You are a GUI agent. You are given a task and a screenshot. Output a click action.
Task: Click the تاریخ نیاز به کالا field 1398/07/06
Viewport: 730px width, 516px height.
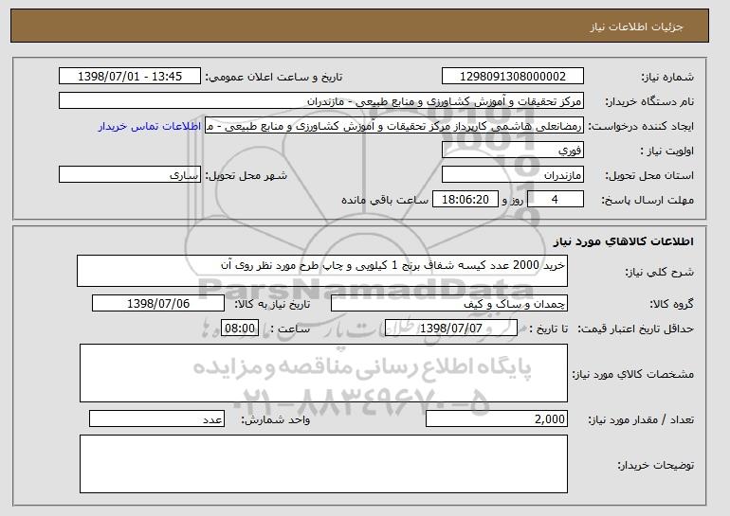(x=158, y=304)
